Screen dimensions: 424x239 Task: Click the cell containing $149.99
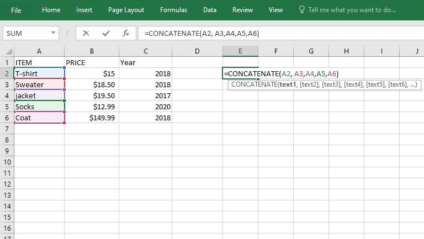[x=92, y=118]
